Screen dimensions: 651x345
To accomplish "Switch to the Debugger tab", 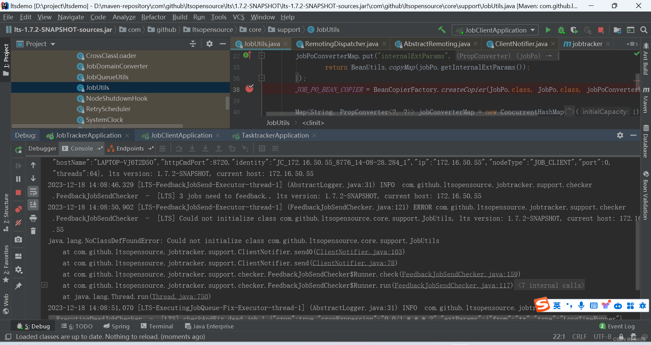I will click(x=42, y=148).
